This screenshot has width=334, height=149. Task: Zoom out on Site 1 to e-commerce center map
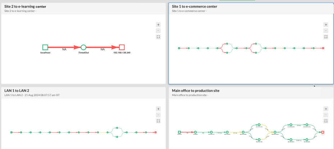(x=326, y=30)
